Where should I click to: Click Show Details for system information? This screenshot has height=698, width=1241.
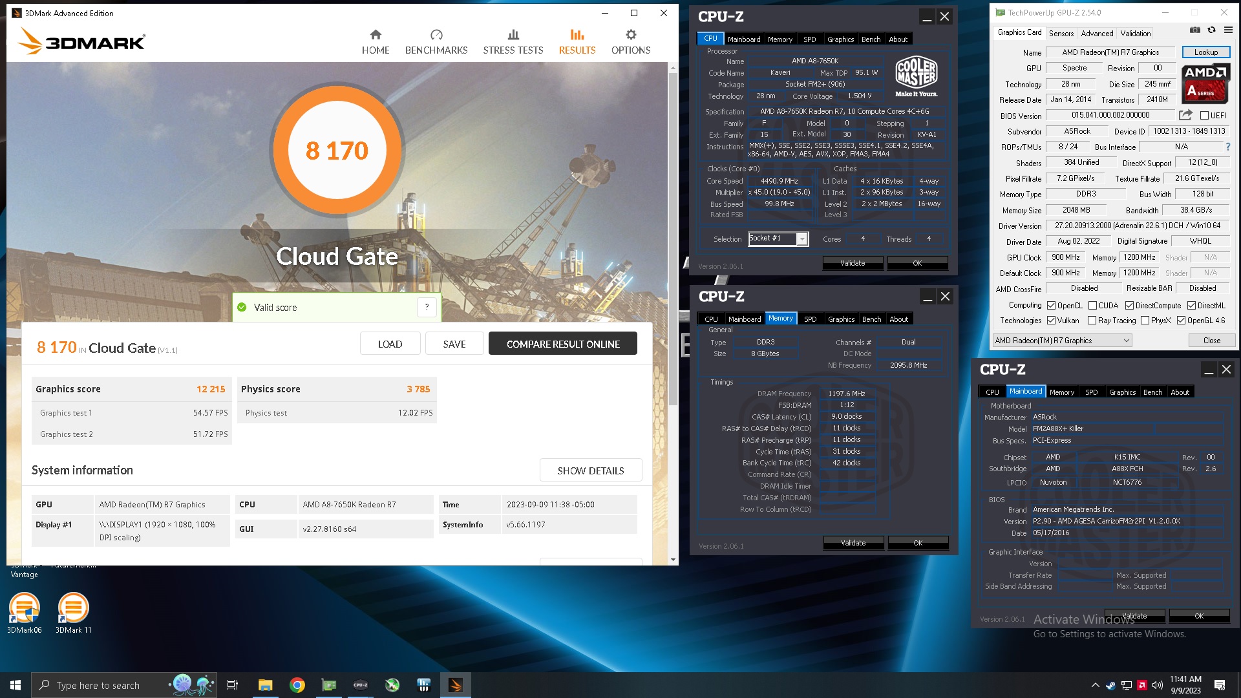(x=591, y=471)
